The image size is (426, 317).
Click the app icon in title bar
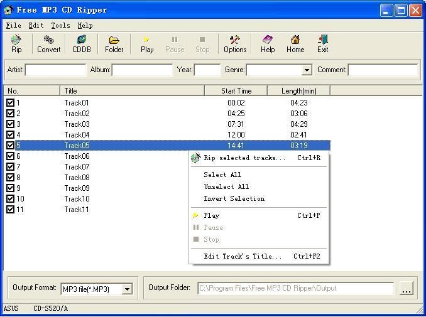pyautogui.click(x=8, y=10)
